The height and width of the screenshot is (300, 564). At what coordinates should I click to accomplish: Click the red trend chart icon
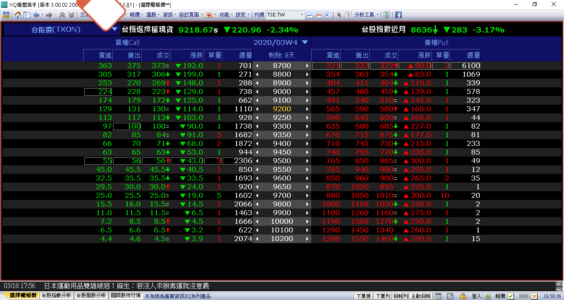tap(319, 15)
